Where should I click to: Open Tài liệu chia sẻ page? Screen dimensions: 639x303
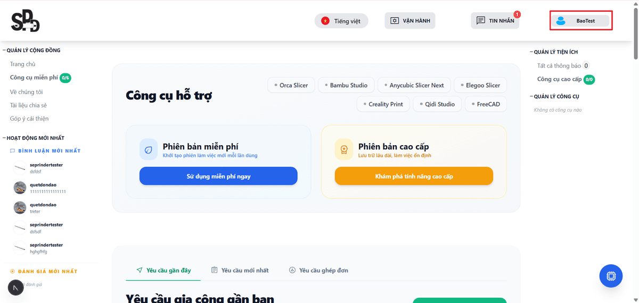28,105
